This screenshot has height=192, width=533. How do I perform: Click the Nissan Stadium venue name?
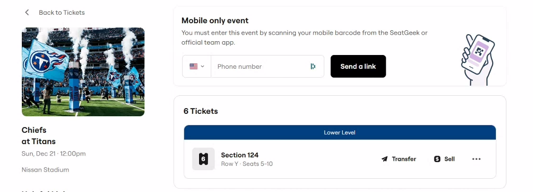45,170
